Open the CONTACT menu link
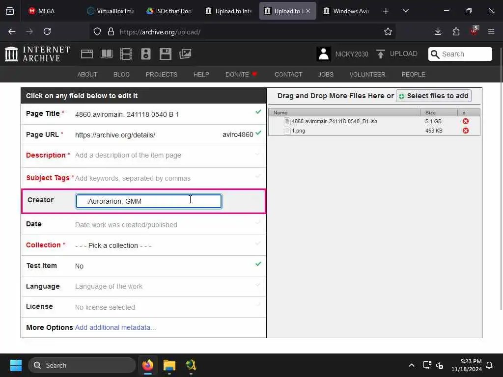 click(288, 75)
